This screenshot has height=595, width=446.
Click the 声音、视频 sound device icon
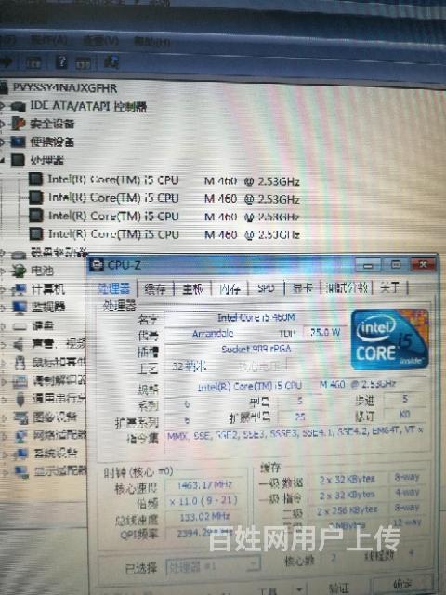[20, 345]
